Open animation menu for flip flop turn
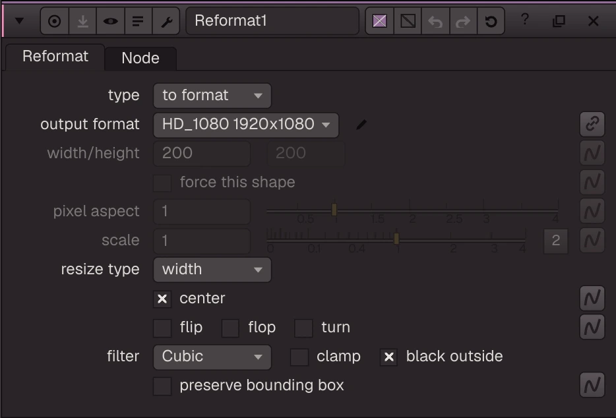Screen dimensions: 616x418 click(592, 327)
